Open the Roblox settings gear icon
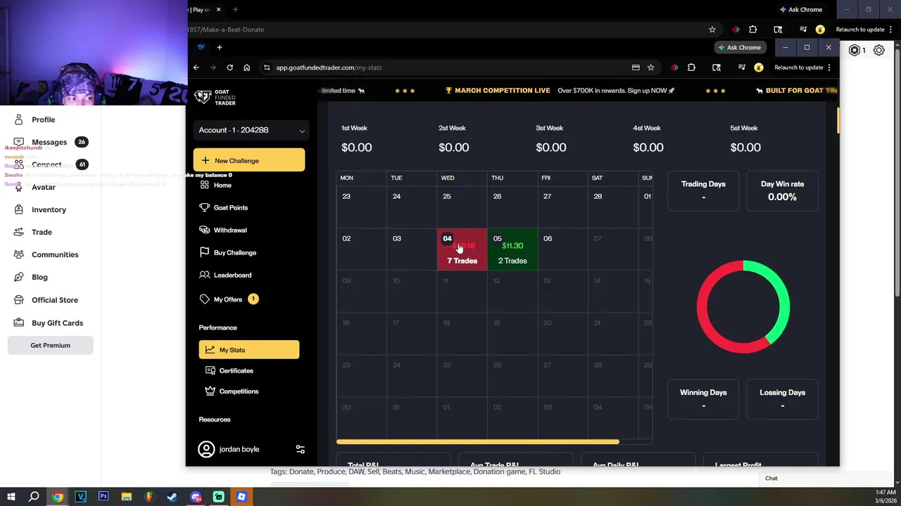The image size is (901, 506). (x=878, y=50)
